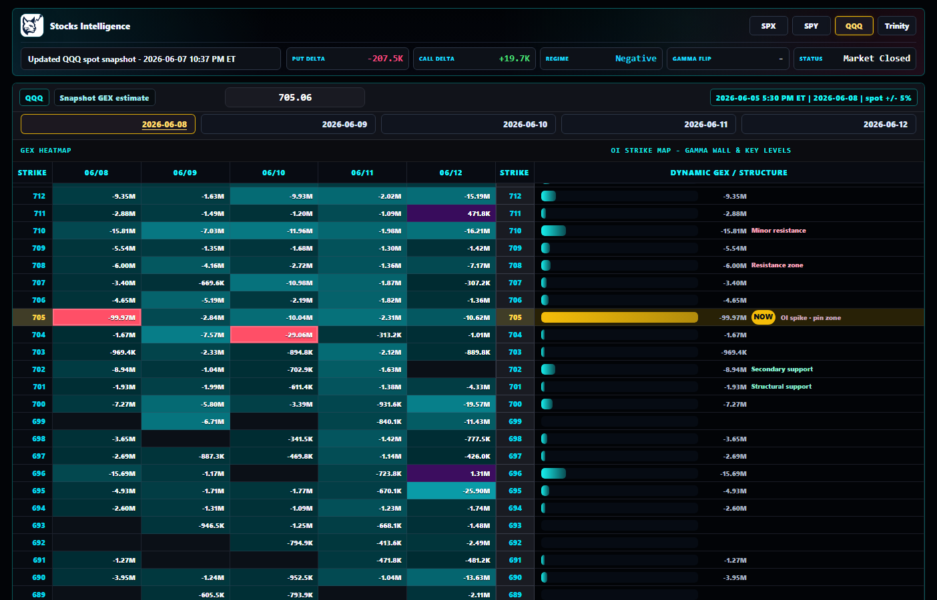This screenshot has width=937, height=600.
Task: Click the 06/09 column header
Action: coord(185,173)
